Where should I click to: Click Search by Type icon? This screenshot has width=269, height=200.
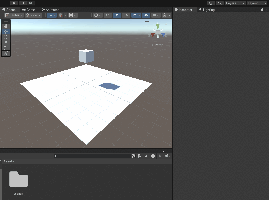pyautogui.click(x=139, y=156)
